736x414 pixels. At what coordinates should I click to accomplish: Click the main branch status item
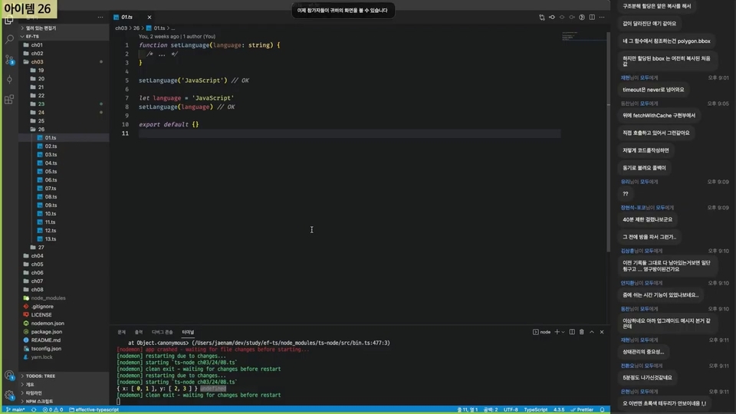15,409
